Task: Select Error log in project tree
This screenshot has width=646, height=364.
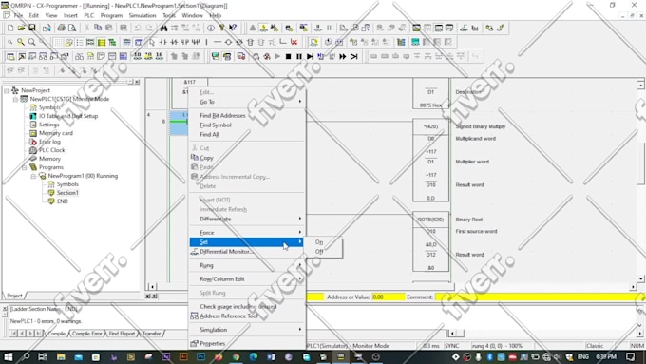Action: tap(49, 142)
